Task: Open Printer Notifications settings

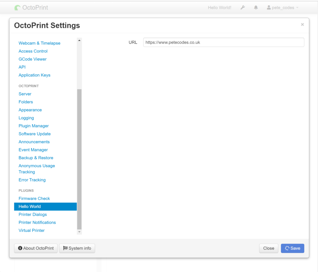Action: (37, 223)
